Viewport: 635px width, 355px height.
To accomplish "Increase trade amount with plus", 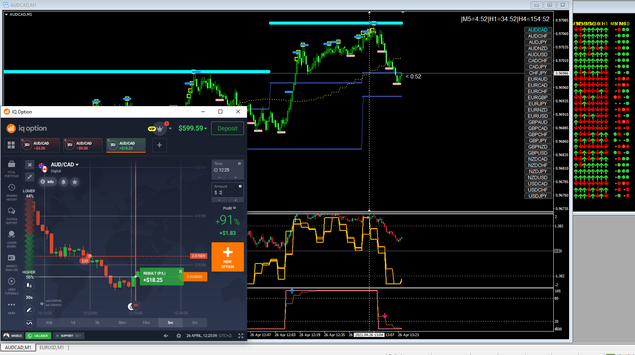I will pyautogui.click(x=236, y=200).
